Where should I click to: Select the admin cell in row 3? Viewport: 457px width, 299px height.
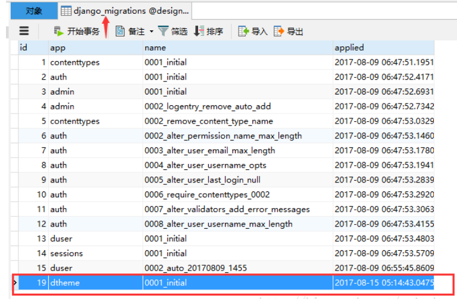(96, 92)
